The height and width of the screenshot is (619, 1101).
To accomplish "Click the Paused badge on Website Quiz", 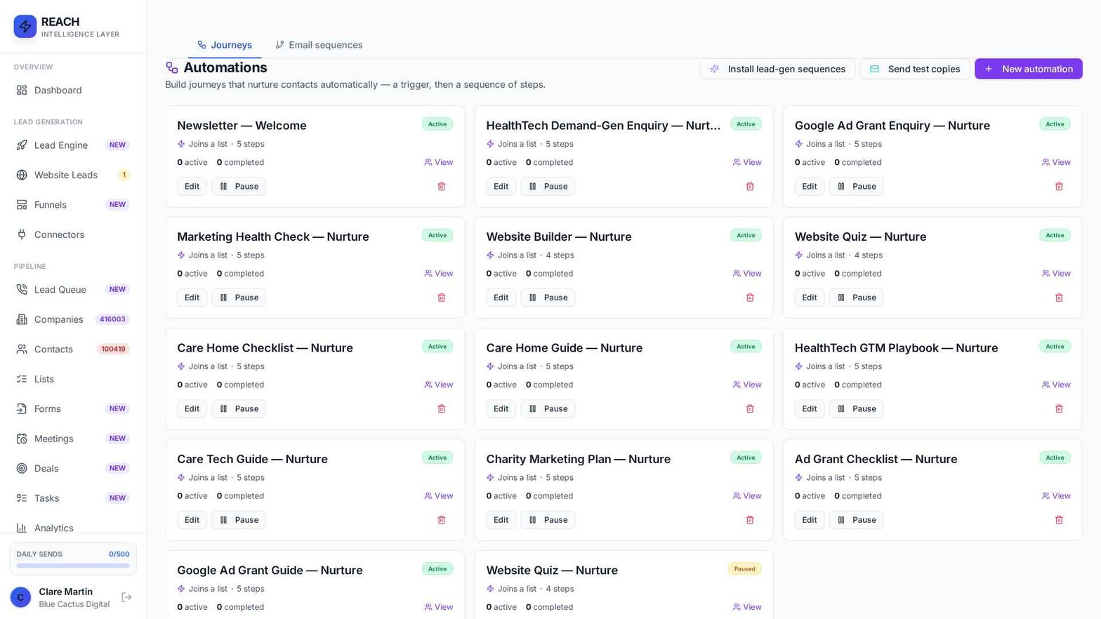I will tap(745, 569).
